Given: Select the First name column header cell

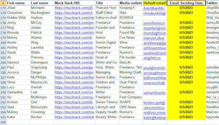Looking at the screenshot, I should 18,3.
